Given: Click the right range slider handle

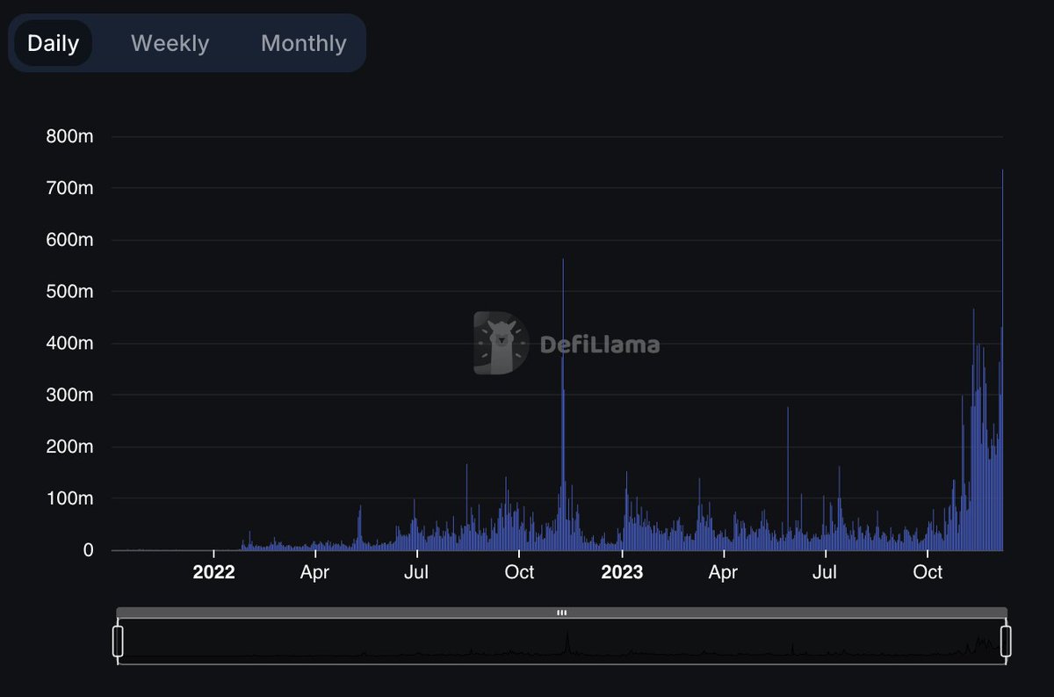Looking at the screenshot, I should [x=1007, y=642].
